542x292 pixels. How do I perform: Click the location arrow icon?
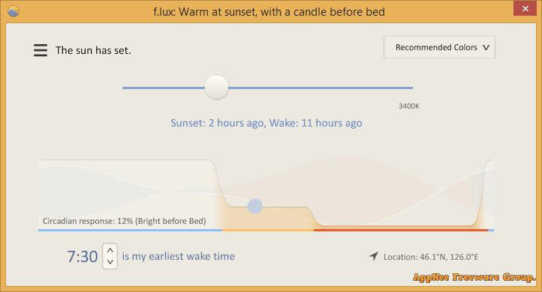click(374, 256)
